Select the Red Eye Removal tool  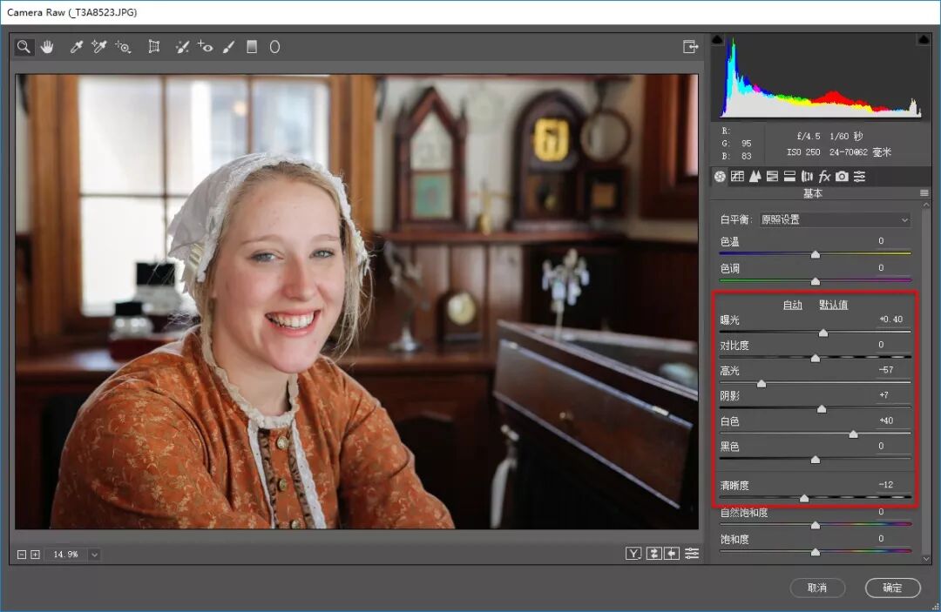click(205, 47)
